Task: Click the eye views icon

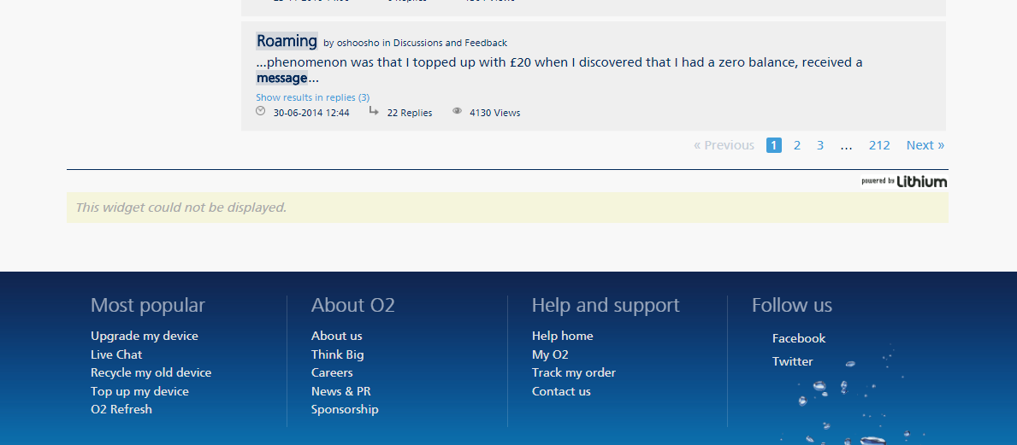Action: [457, 111]
